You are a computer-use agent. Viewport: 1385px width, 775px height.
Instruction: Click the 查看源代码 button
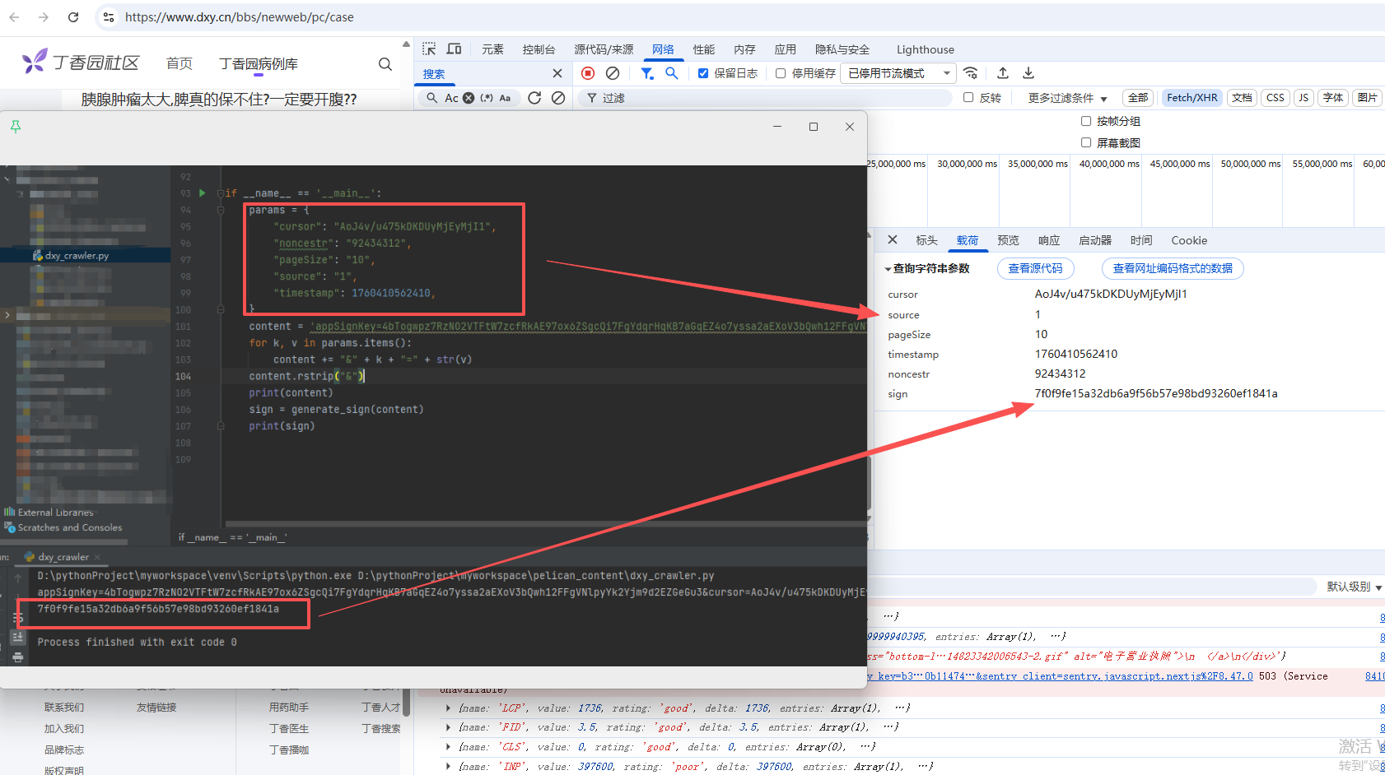point(1035,268)
